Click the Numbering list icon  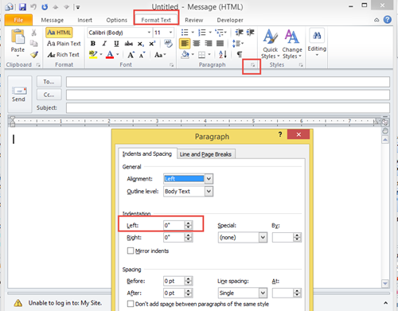(x=202, y=33)
